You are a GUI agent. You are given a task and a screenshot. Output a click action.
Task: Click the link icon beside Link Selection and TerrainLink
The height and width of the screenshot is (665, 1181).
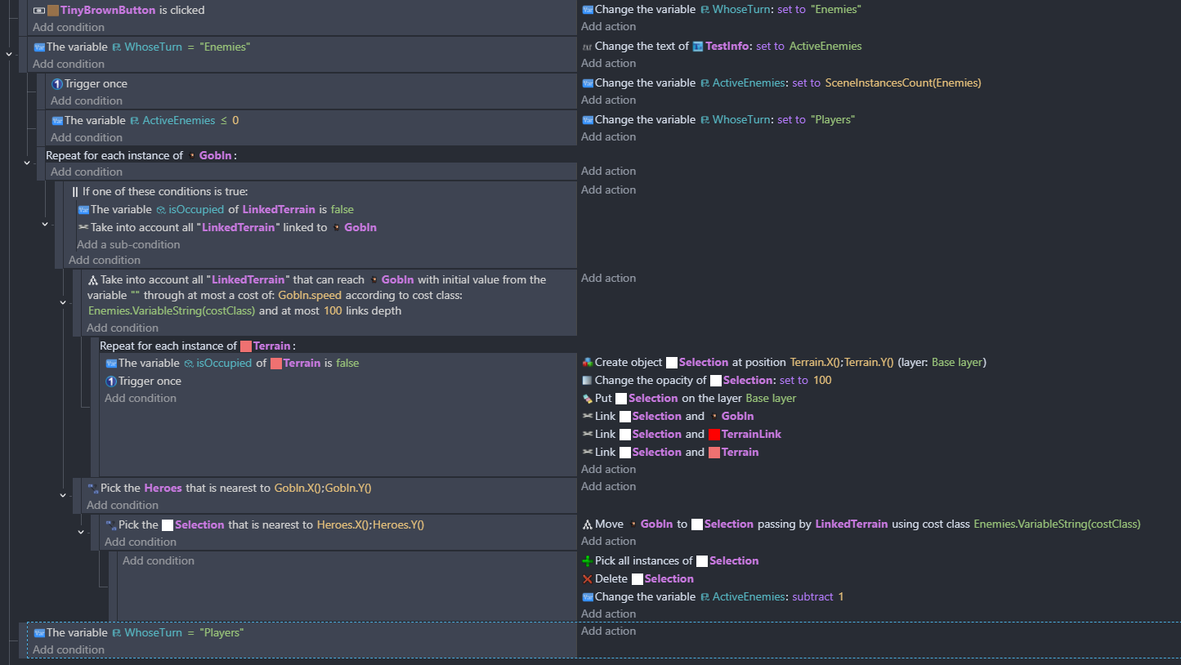587,435
